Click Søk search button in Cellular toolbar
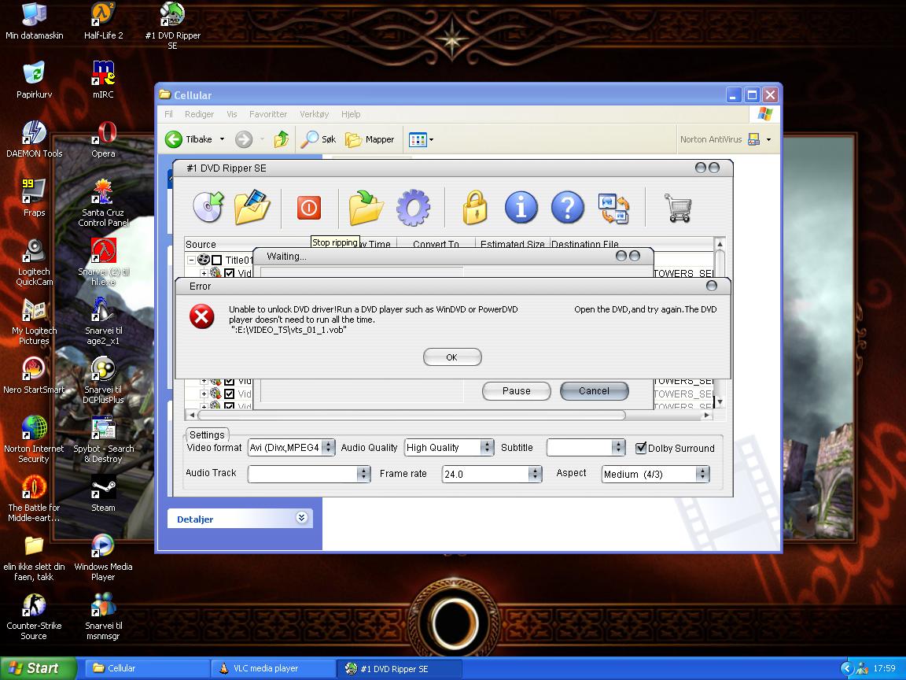Screen dimensions: 906x680 319,139
